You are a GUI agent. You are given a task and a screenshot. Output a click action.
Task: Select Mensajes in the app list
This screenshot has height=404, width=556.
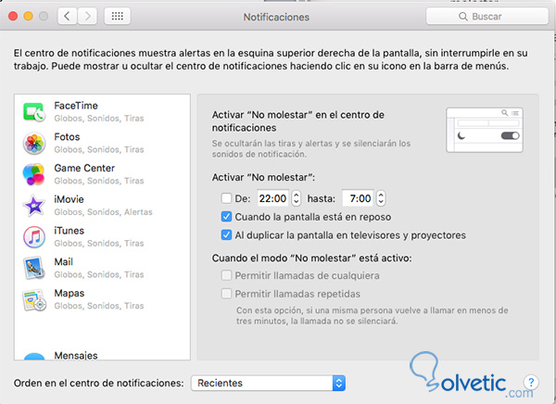102,355
